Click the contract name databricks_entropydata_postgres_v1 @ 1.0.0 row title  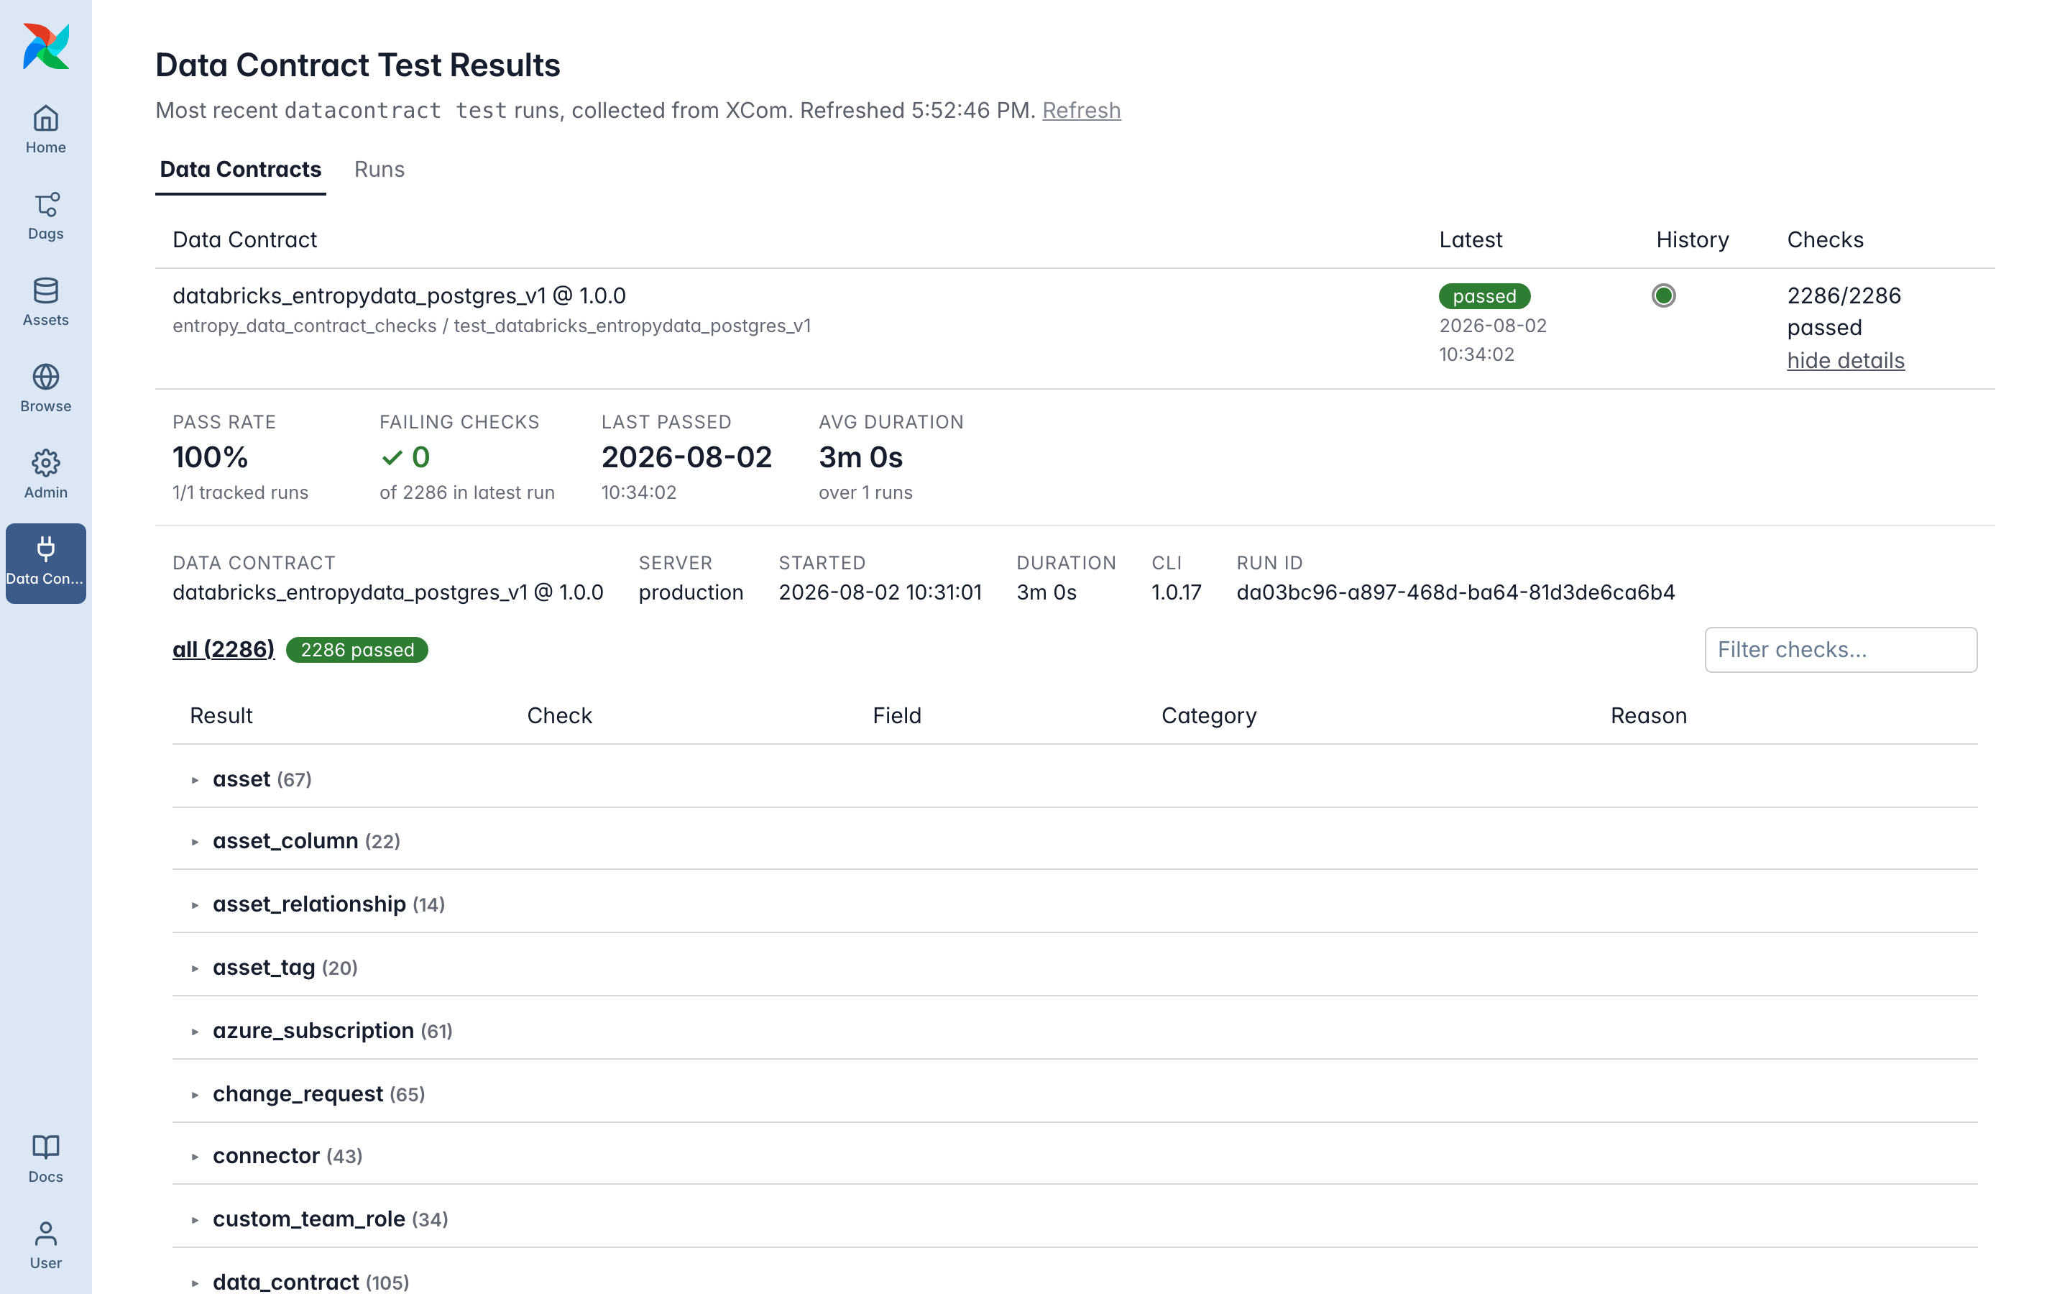click(x=400, y=295)
